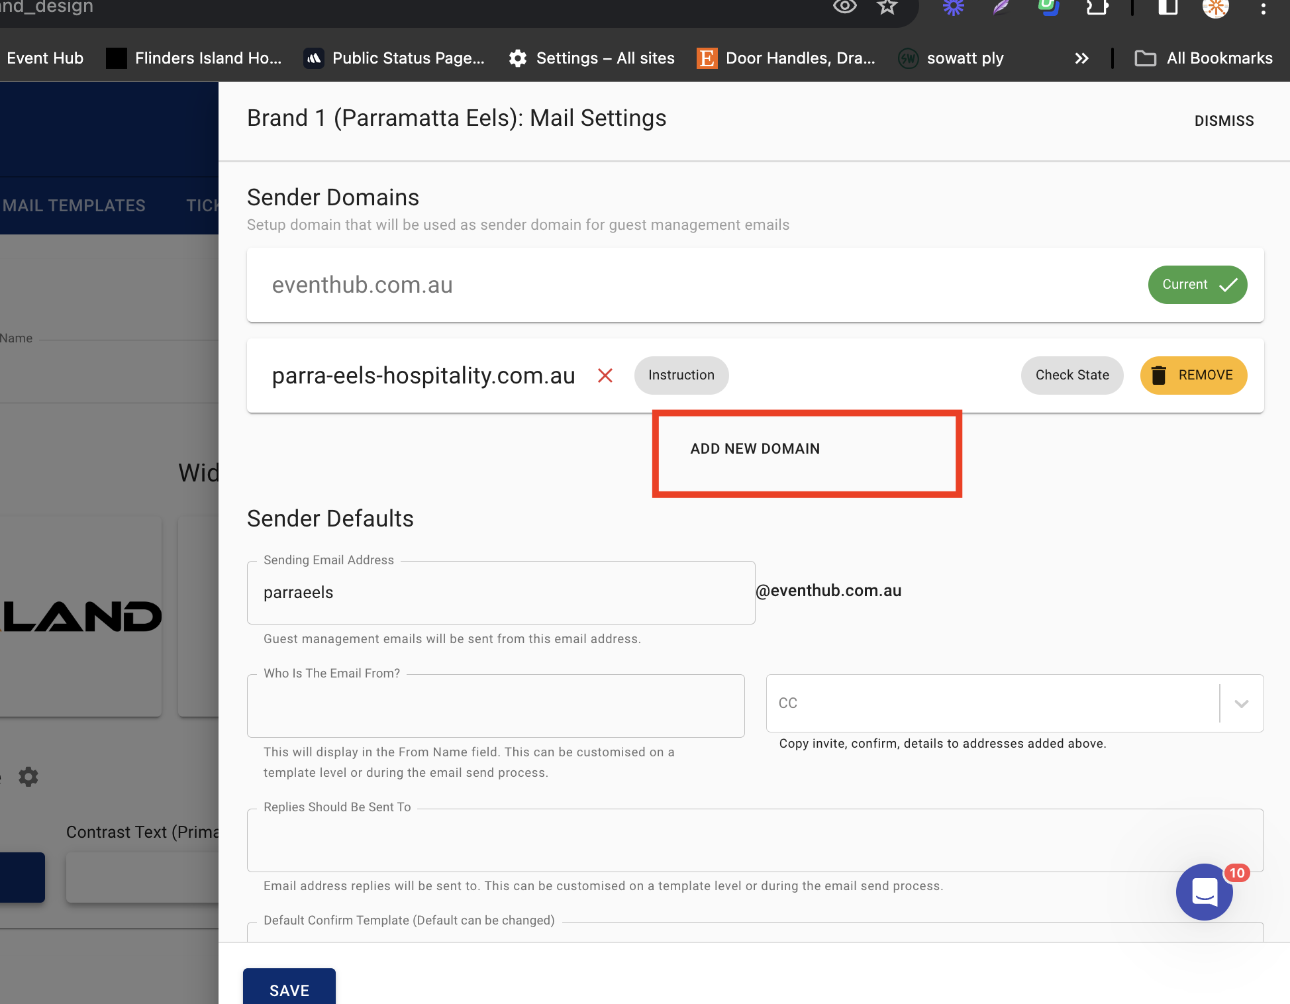Screen dimensions: 1290x1004
Task: Click the red X icon beside parra-eels-hospitality domain
Action: [605, 376]
